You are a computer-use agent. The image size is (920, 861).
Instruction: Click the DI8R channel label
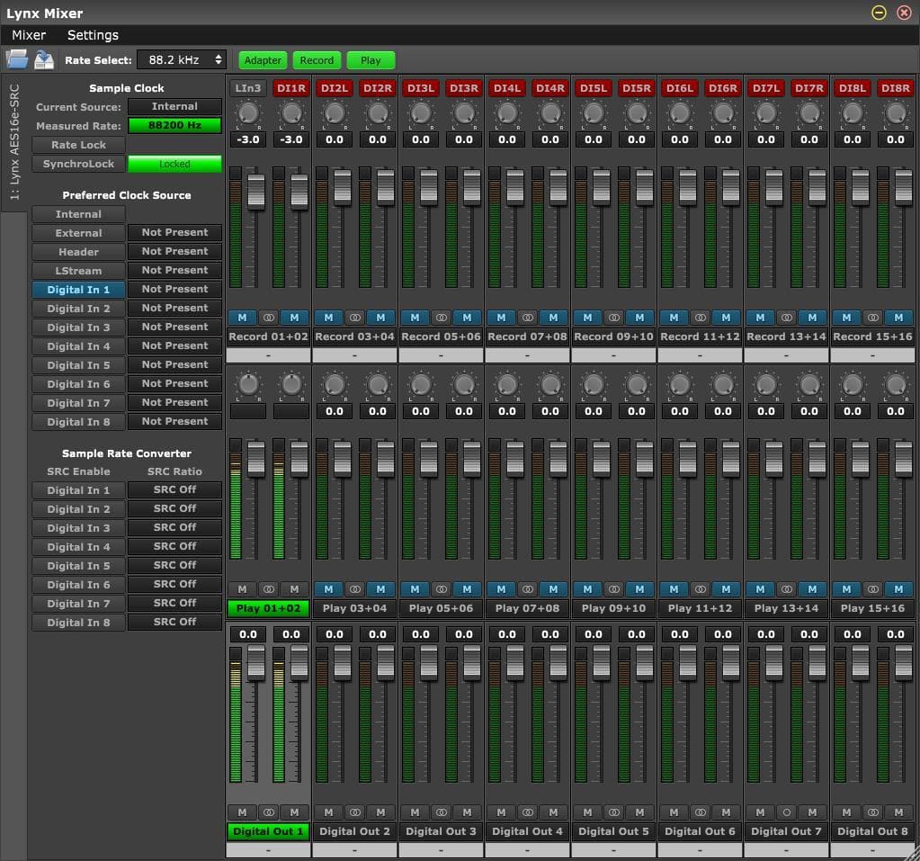coord(895,87)
